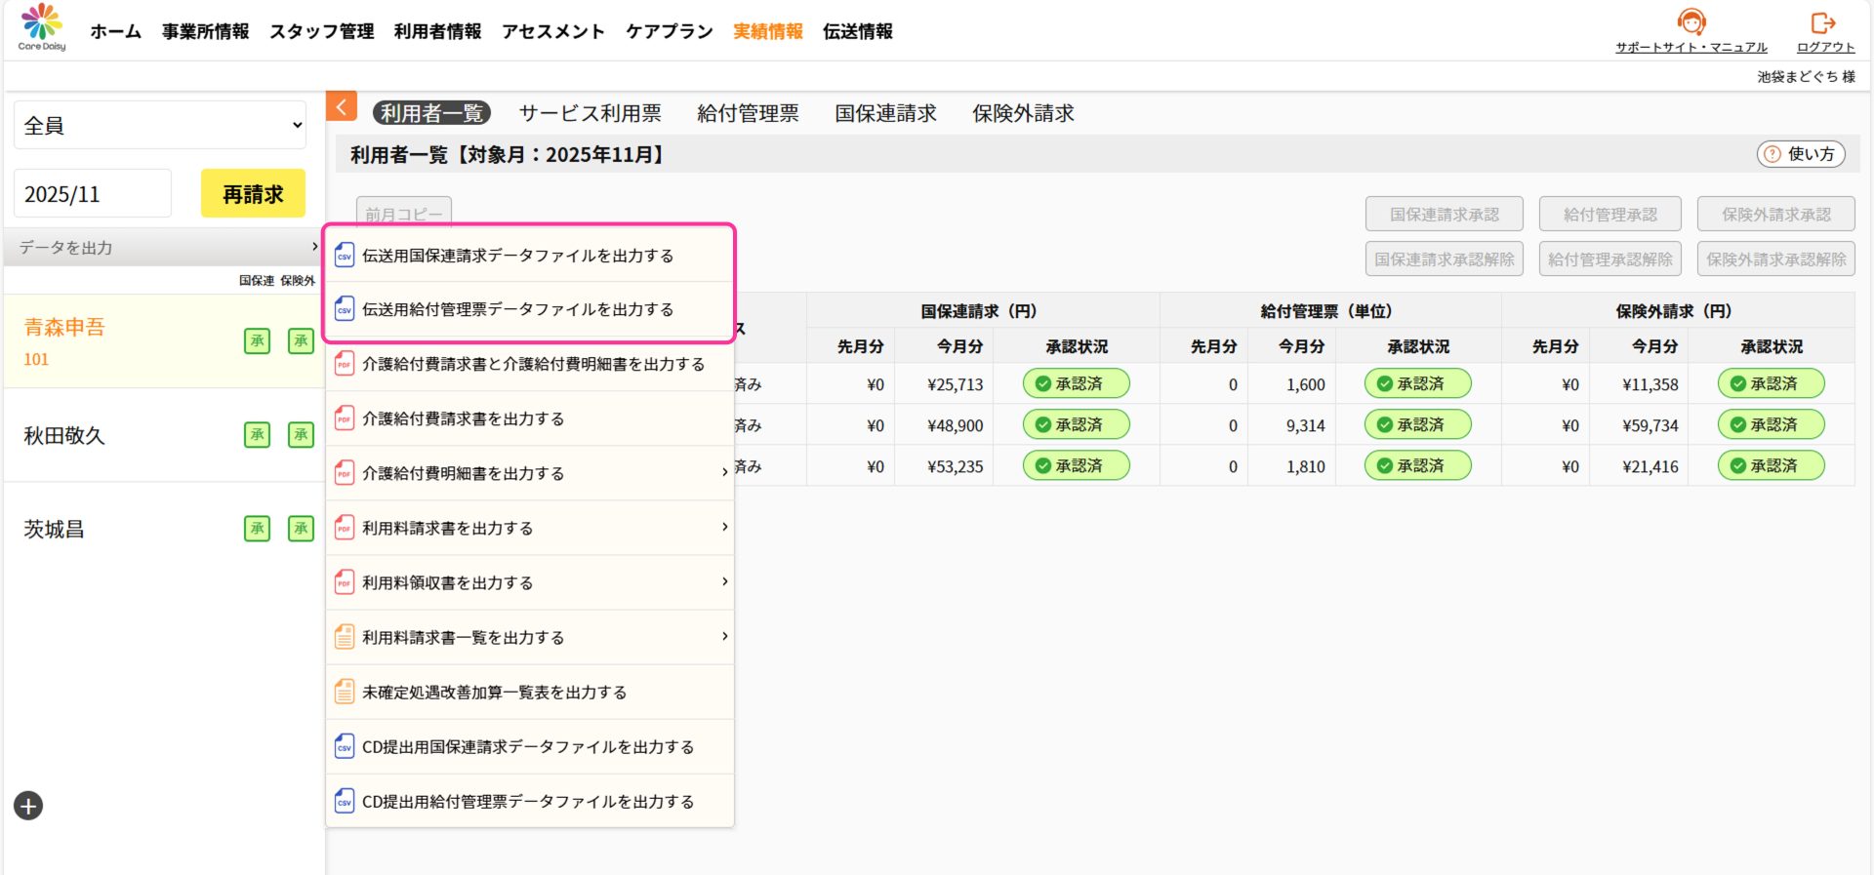The height and width of the screenshot is (875, 1874).
Task: Collapse sidebar with the orange arrow button
Action: point(342,106)
